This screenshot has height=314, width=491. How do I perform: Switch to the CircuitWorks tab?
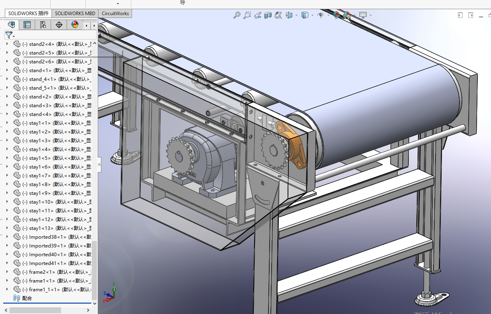tap(115, 13)
